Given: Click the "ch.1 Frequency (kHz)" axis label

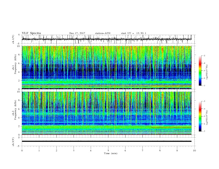Looking at the screenshot, I should (x=14, y=64).
